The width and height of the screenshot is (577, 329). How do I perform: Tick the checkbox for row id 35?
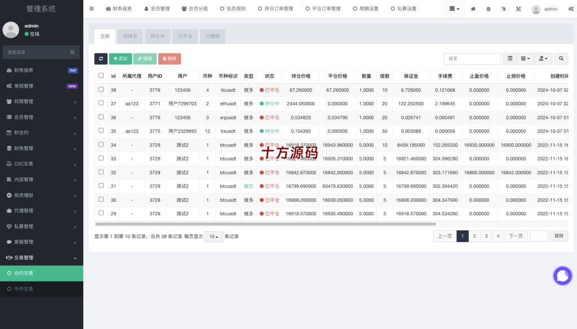[101, 131]
